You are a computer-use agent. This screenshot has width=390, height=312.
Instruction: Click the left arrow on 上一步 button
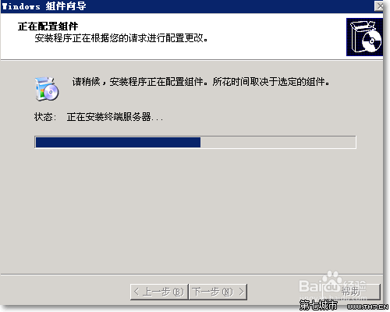pyautogui.click(x=136, y=292)
